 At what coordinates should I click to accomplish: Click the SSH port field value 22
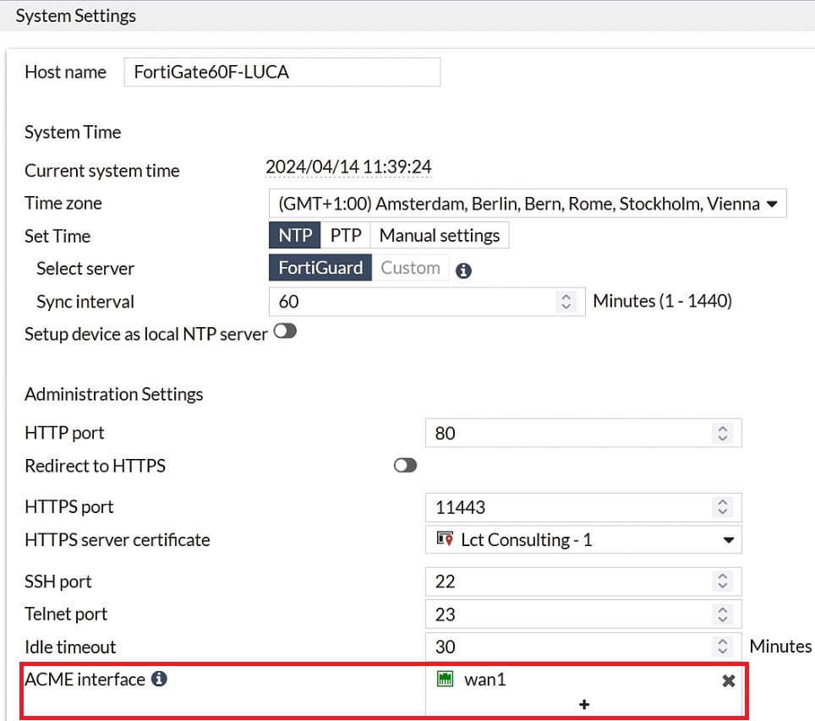[x=445, y=581]
